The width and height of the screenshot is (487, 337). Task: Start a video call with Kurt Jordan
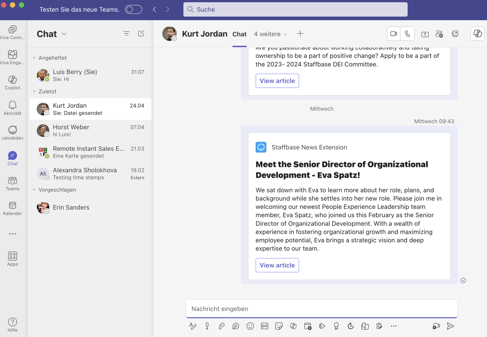coord(394,34)
